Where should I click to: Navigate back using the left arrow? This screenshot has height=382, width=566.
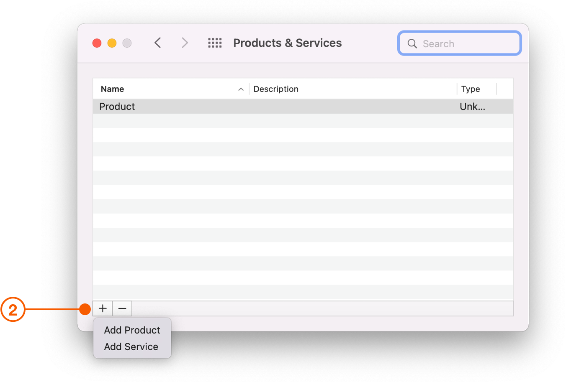(158, 43)
